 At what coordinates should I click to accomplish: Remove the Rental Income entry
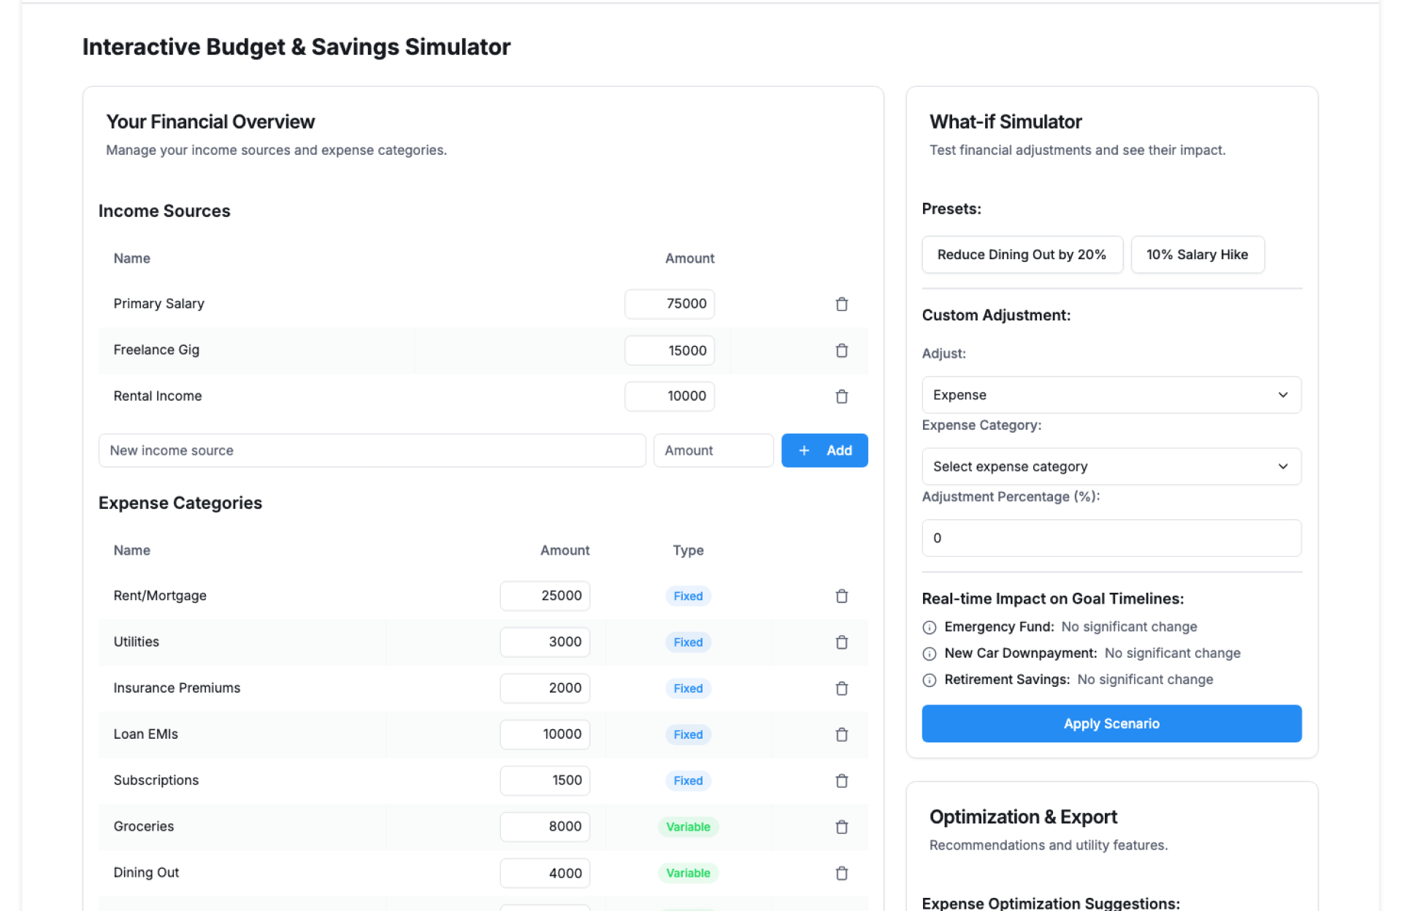(841, 396)
